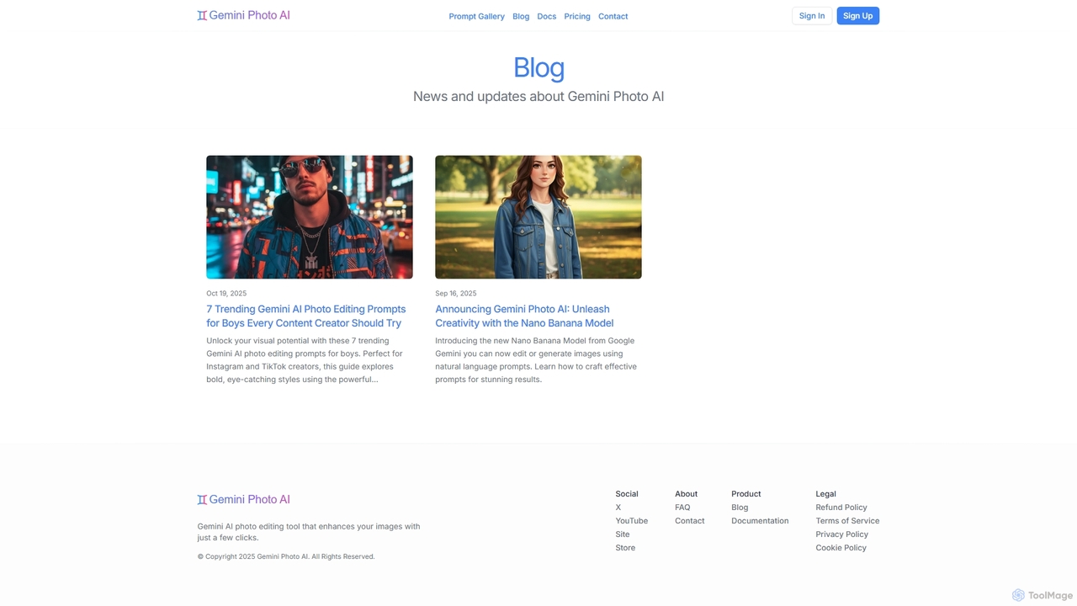Image resolution: width=1077 pixels, height=606 pixels.
Task: Open Contact in the footer About column
Action: point(690,521)
